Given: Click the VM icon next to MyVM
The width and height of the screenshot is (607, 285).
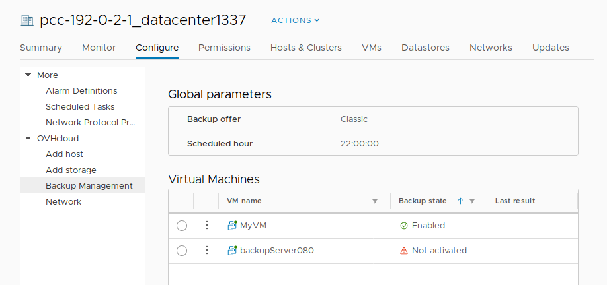Looking at the screenshot, I should [x=232, y=225].
